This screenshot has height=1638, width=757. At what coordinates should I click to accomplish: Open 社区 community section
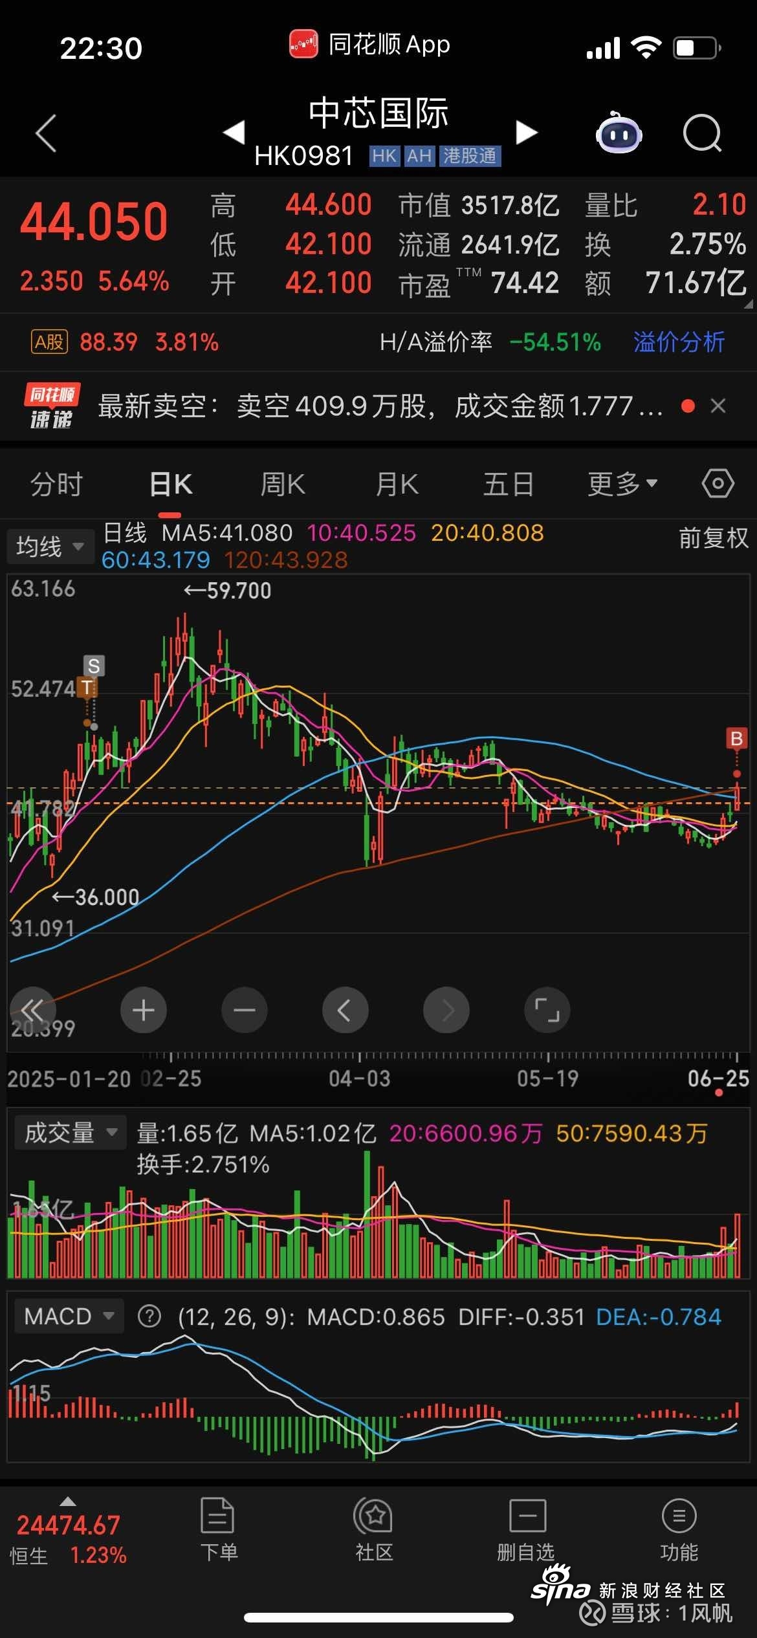click(x=373, y=1529)
